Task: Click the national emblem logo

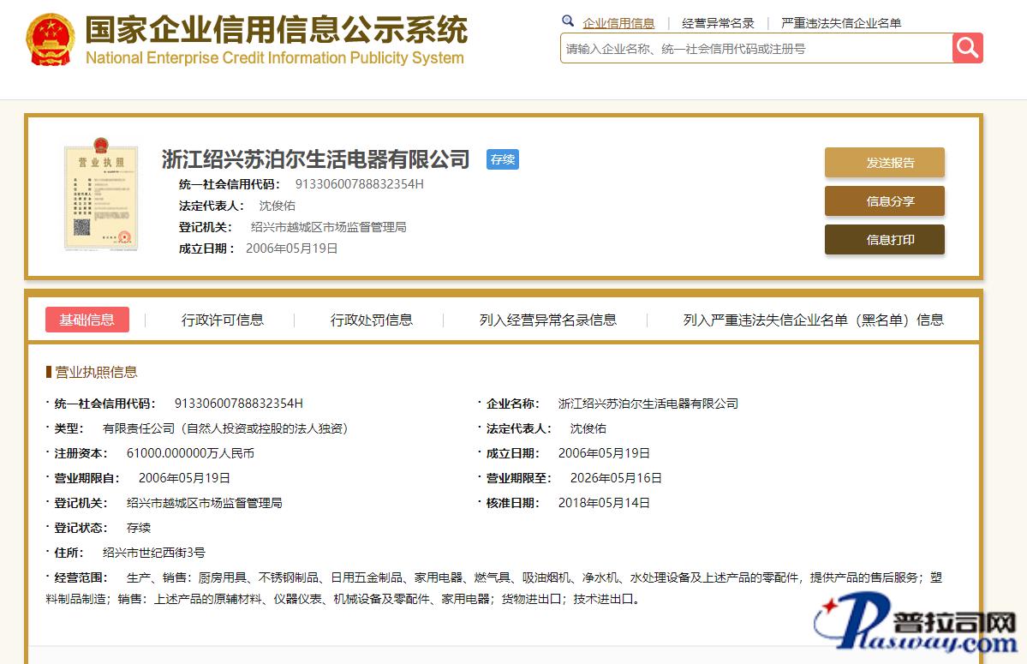Action: pos(51,39)
